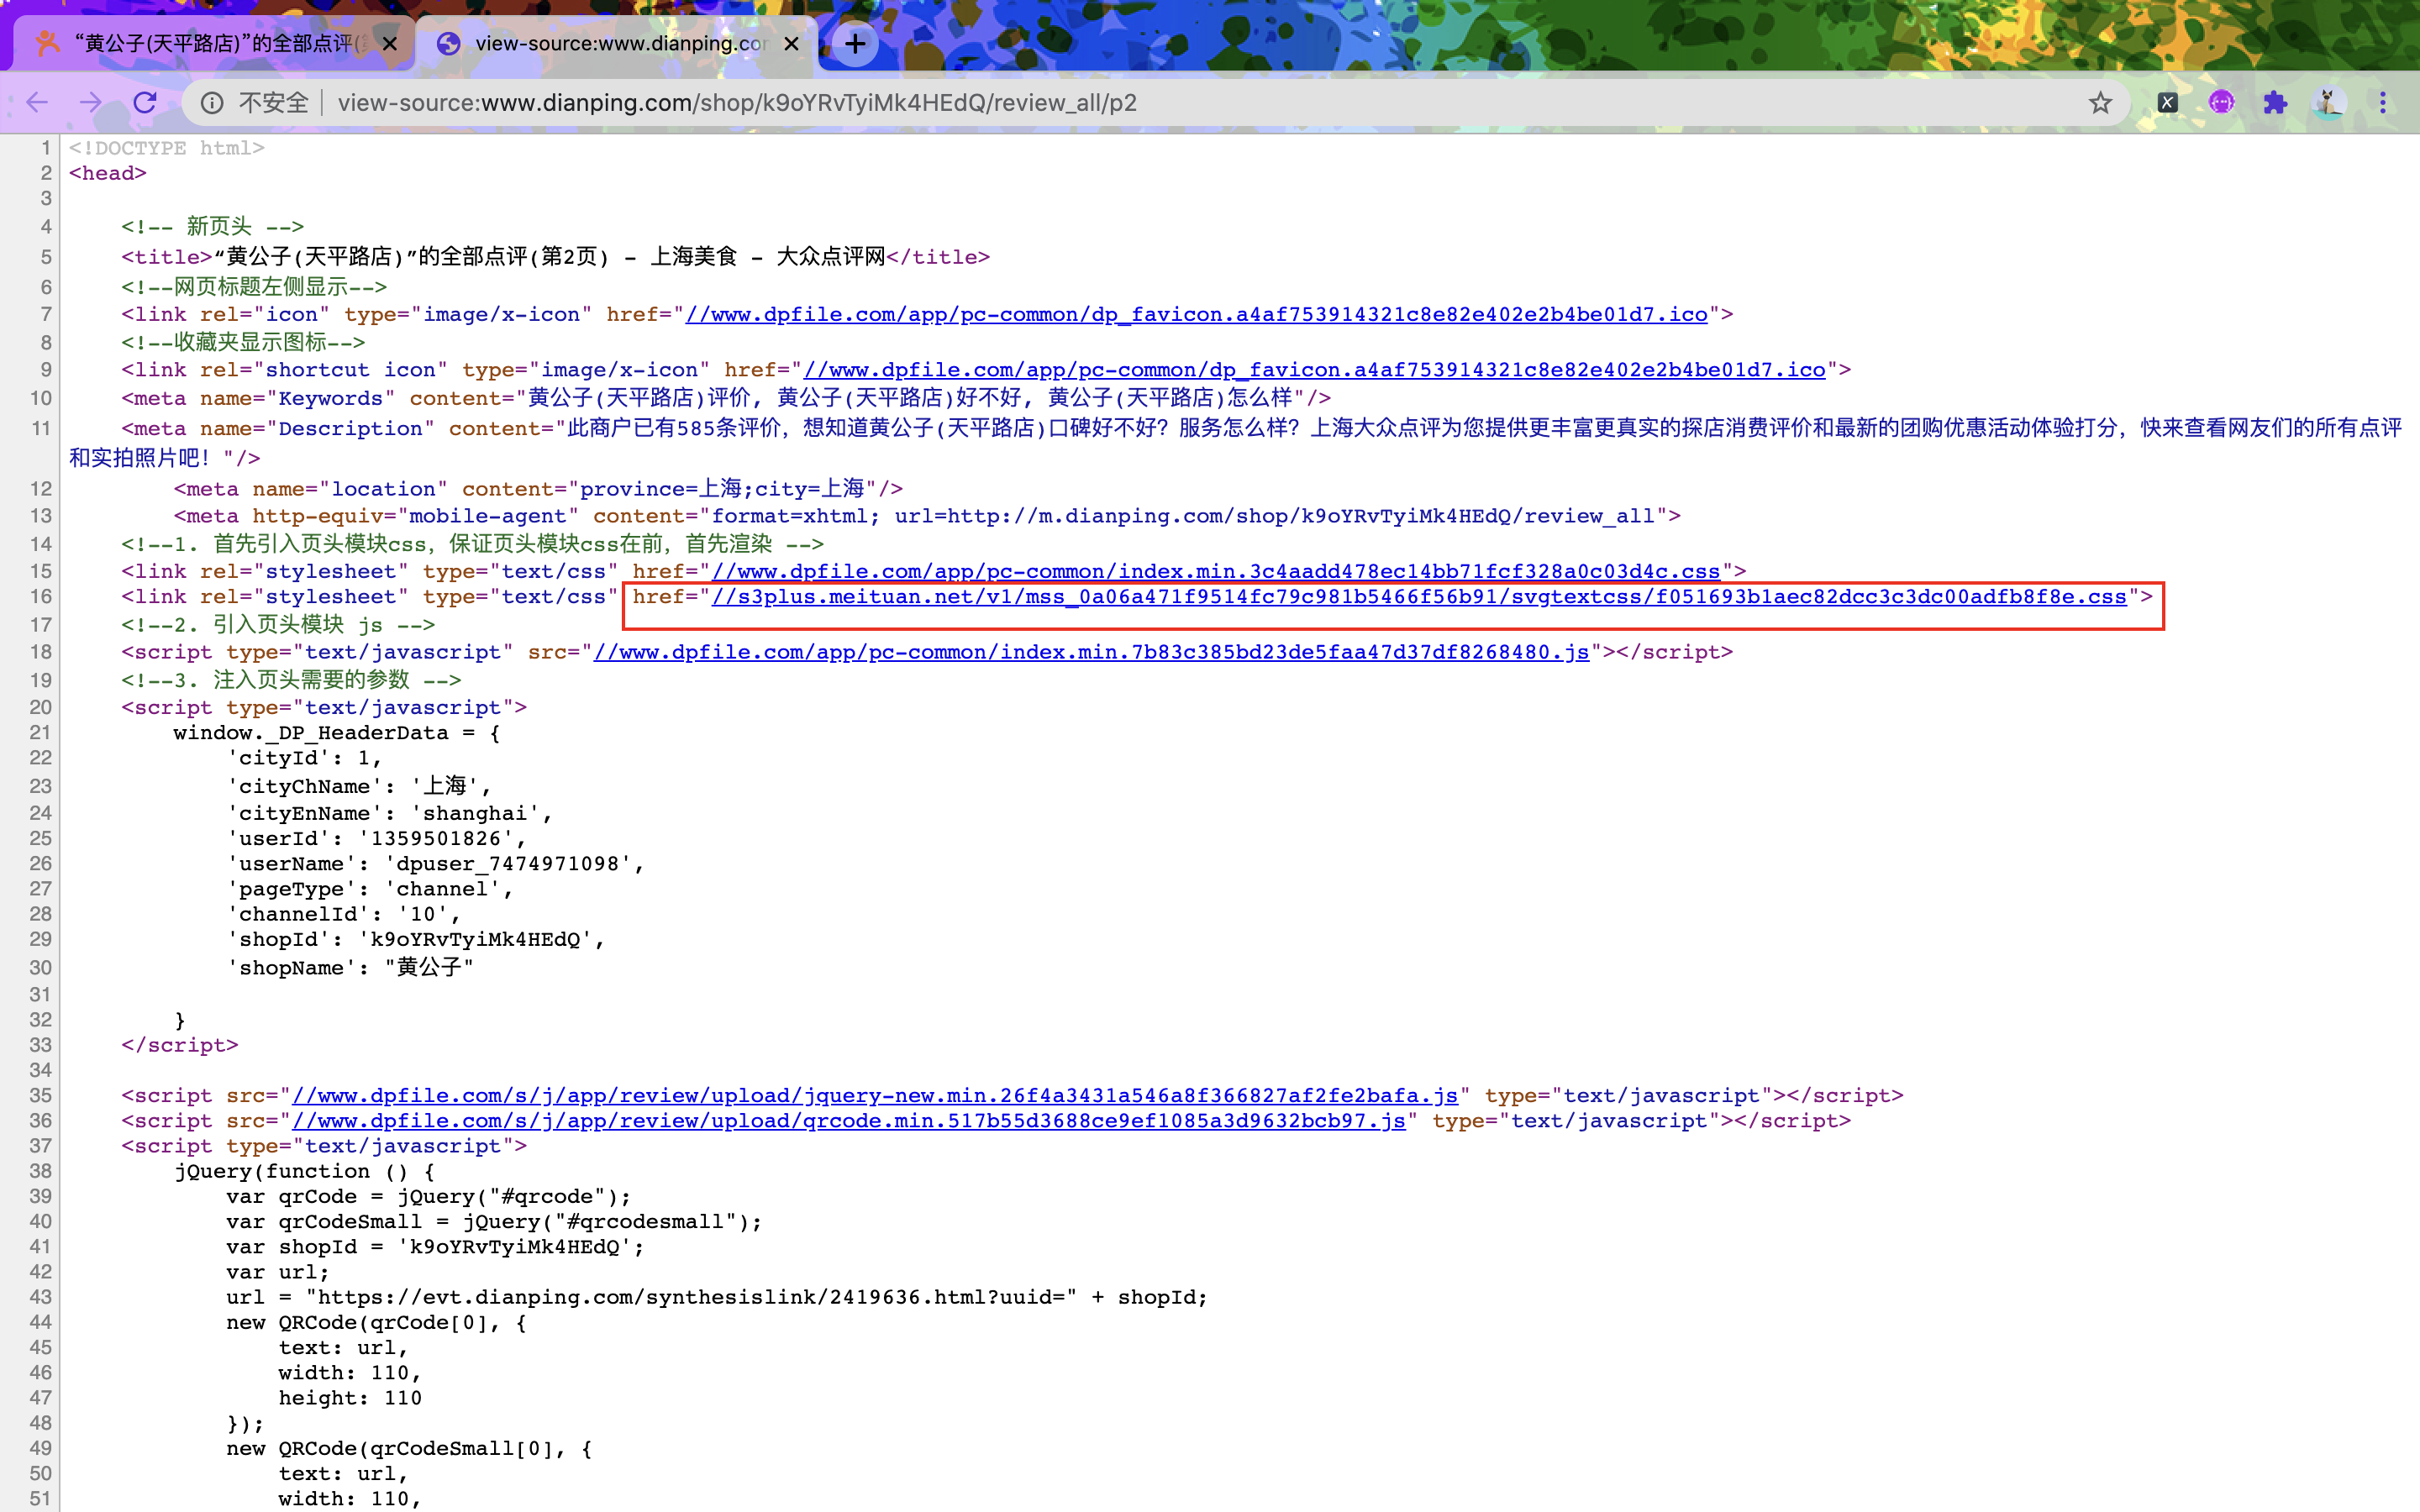This screenshot has width=2420, height=1512.
Task: Open the jquery-new.min js link
Action: [x=875, y=1095]
